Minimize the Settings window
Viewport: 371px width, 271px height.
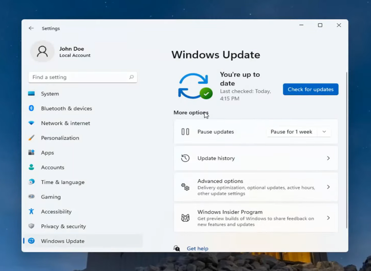click(x=301, y=25)
